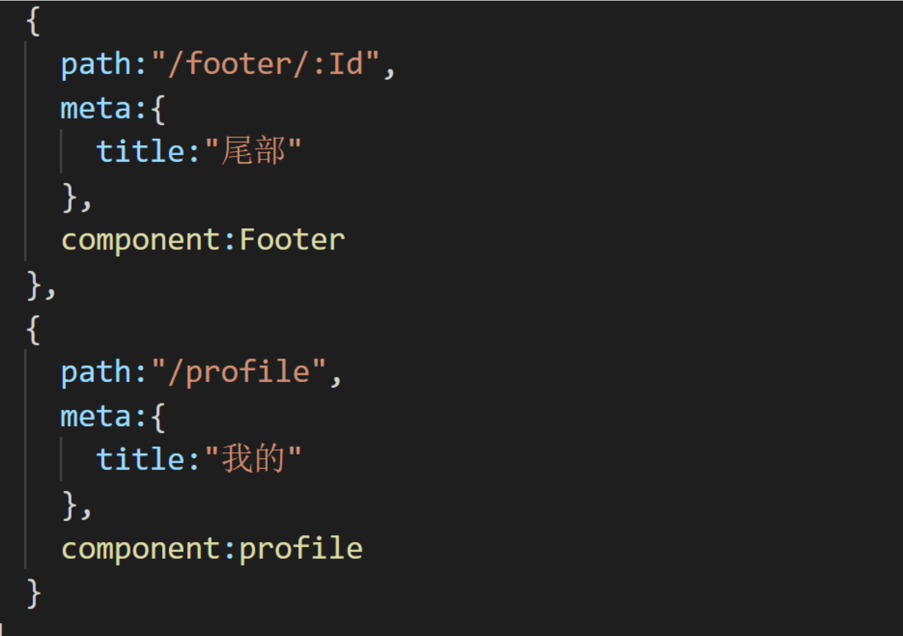Click the title key in the profile meta
903x636 pixels.
[140, 459]
